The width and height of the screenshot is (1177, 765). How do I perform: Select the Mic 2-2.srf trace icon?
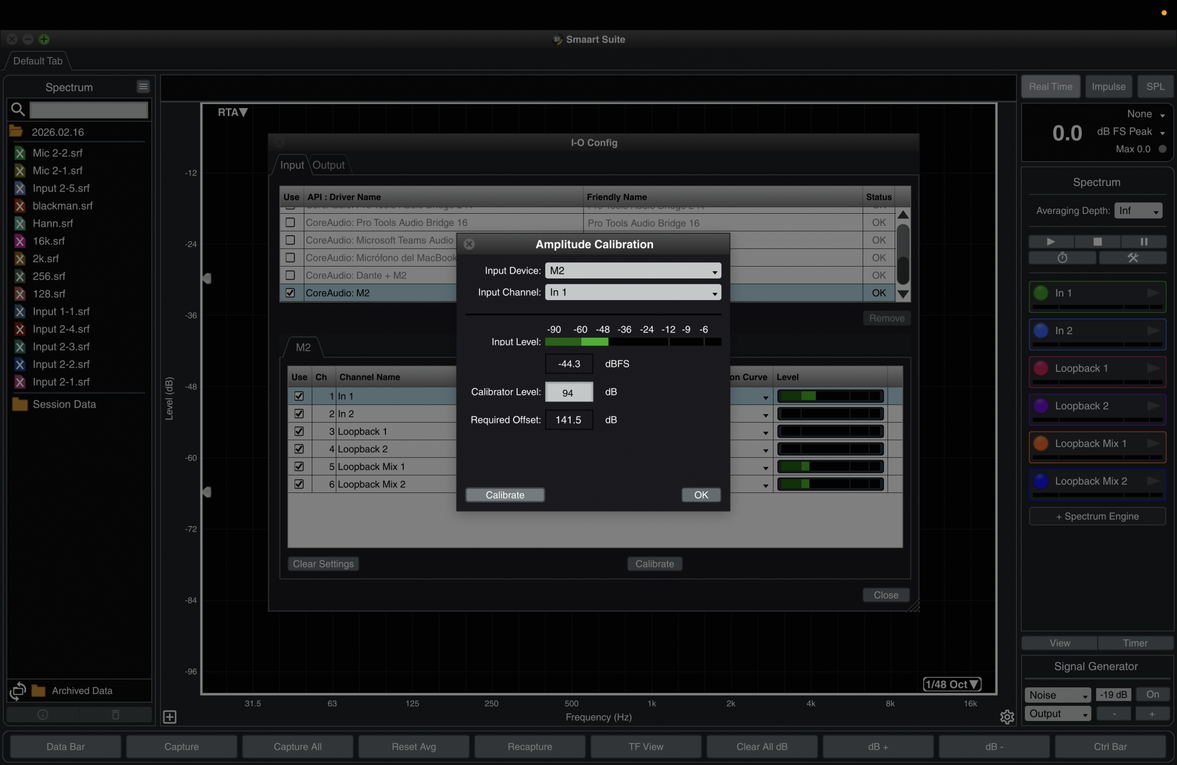coord(20,153)
